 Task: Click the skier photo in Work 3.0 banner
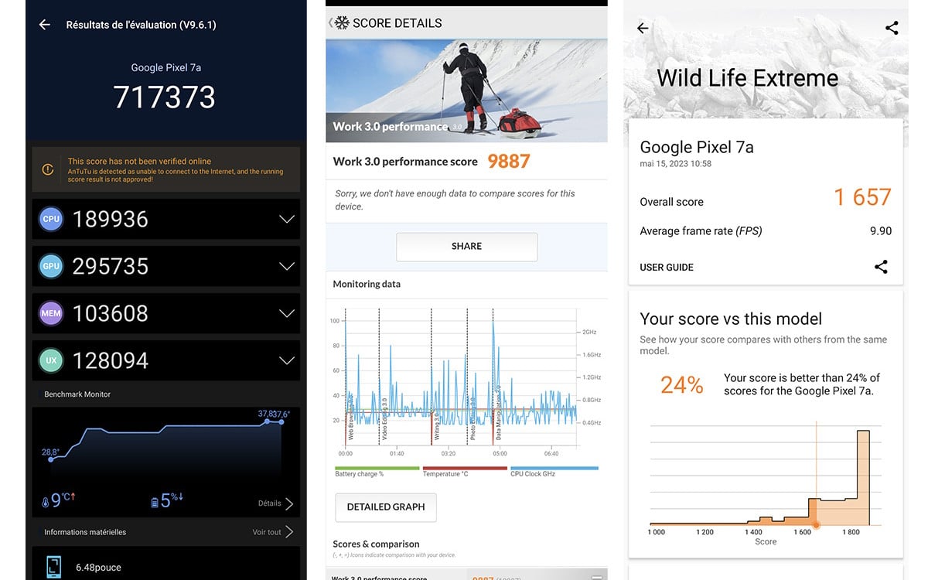pos(466,90)
